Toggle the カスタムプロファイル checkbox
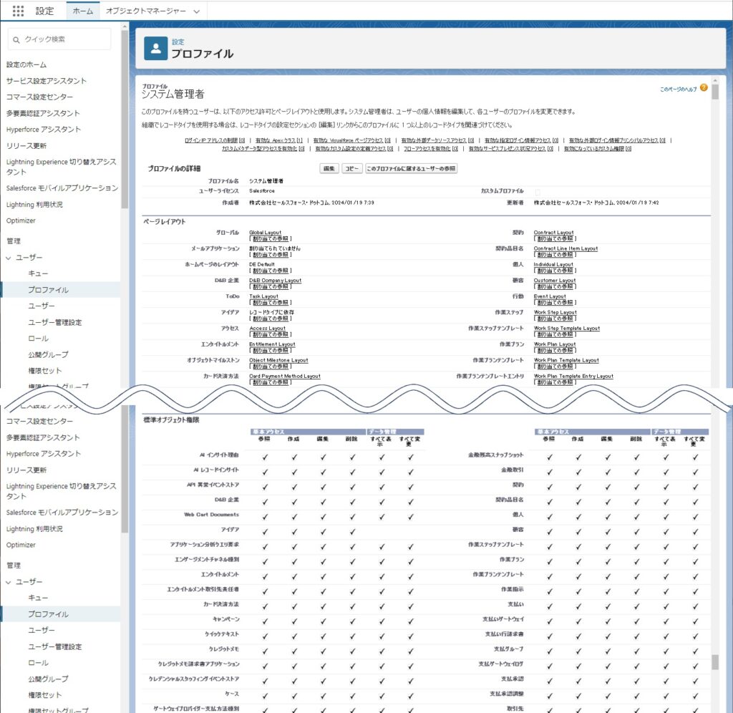 coord(538,192)
